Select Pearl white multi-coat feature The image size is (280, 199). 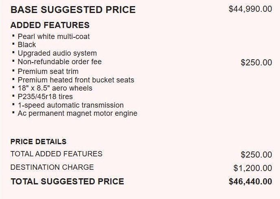[x=54, y=37]
